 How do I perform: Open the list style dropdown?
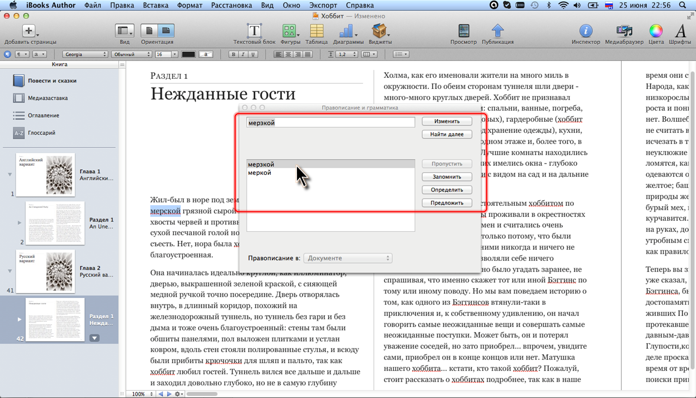tap(401, 54)
